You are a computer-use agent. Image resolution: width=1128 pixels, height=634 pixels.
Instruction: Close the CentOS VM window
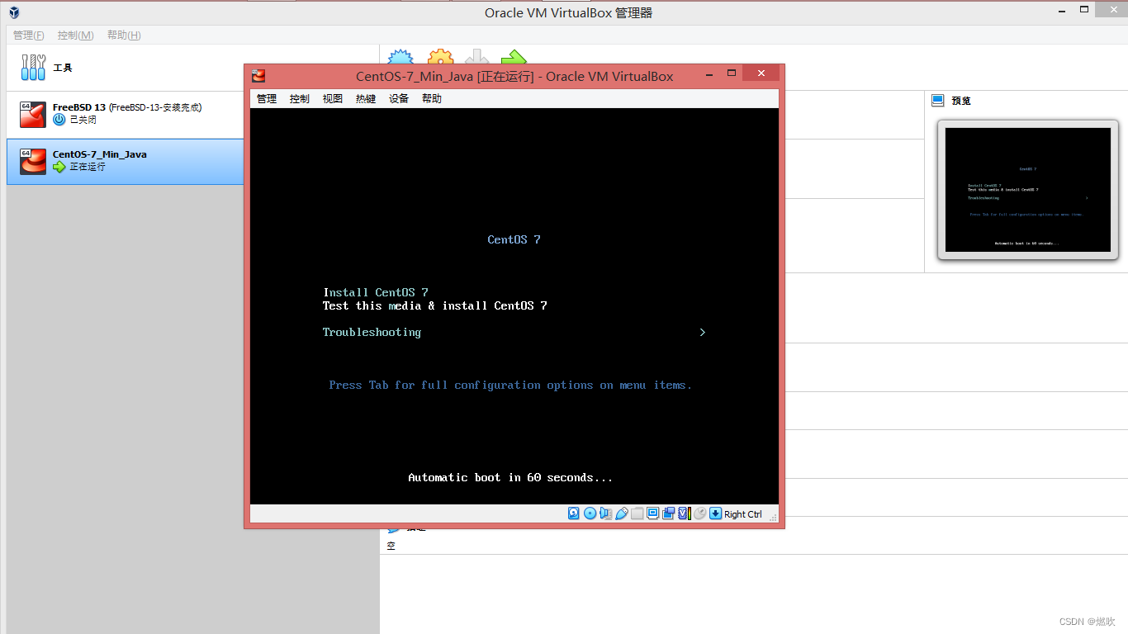pos(761,74)
